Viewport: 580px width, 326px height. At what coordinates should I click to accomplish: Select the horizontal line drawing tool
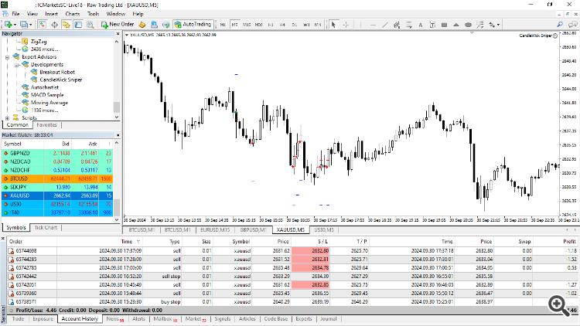[x=373, y=25]
